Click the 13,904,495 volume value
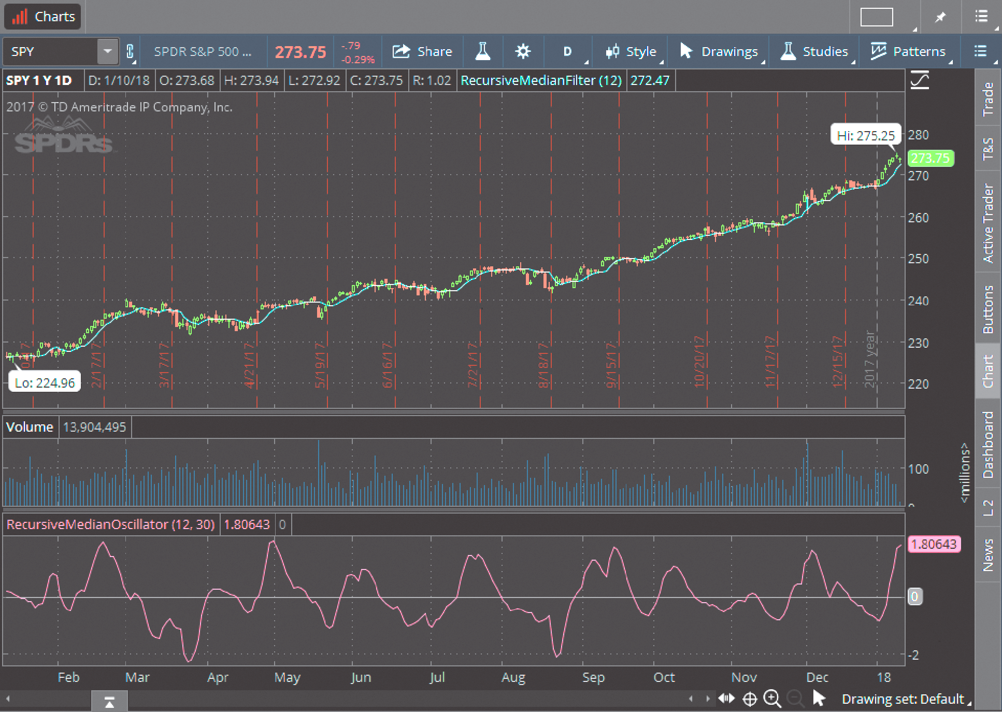1002x712 pixels. point(95,427)
